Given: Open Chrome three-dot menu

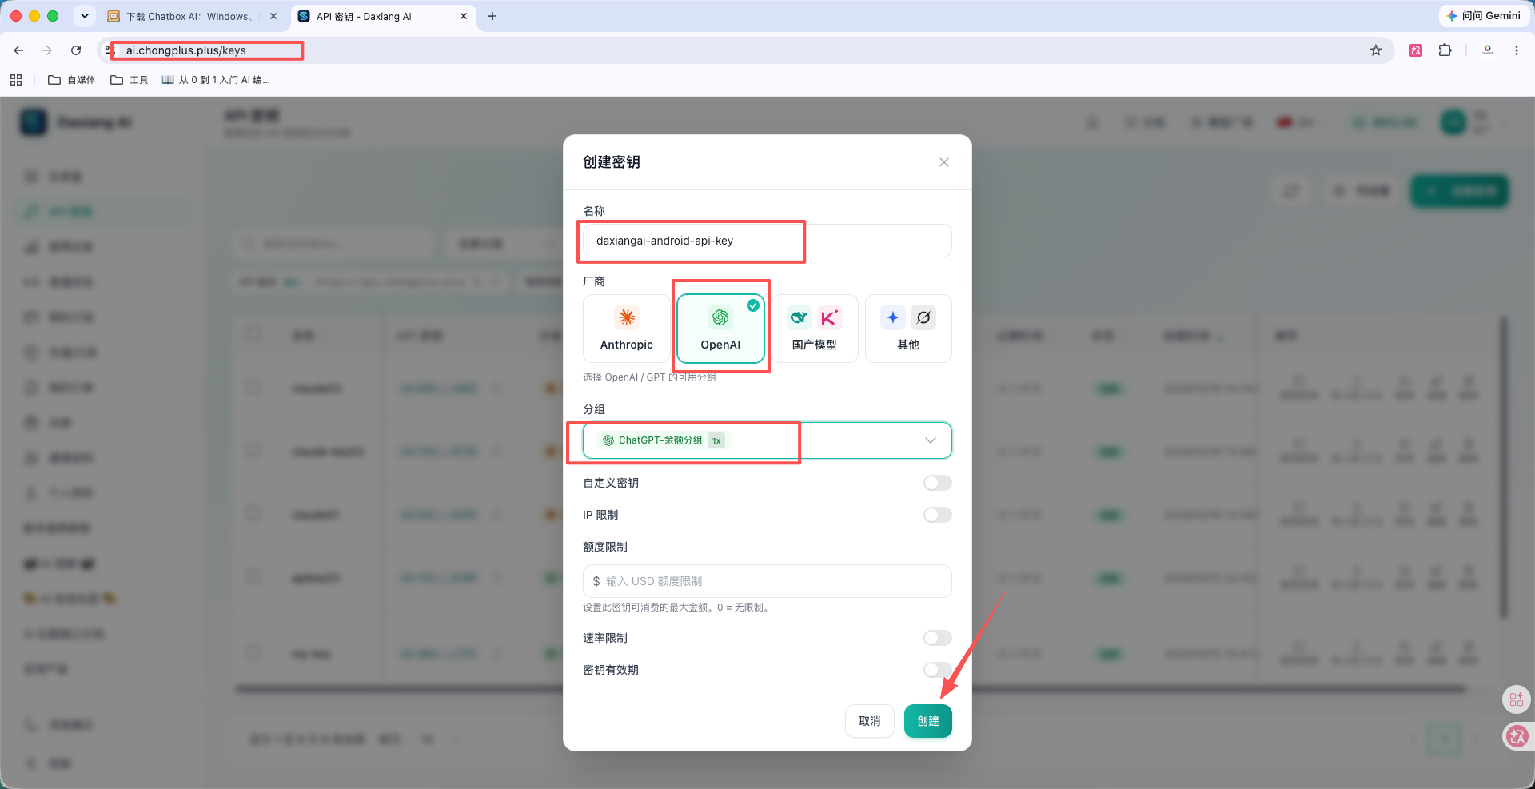Looking at the screenshot, I should click(x=1517, y=50).
